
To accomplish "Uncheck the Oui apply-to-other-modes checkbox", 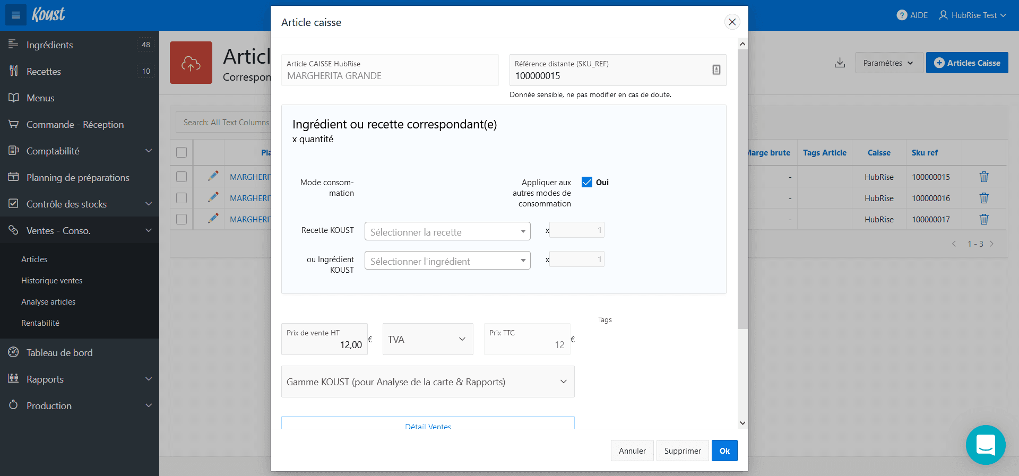I will tap(587, 182).
